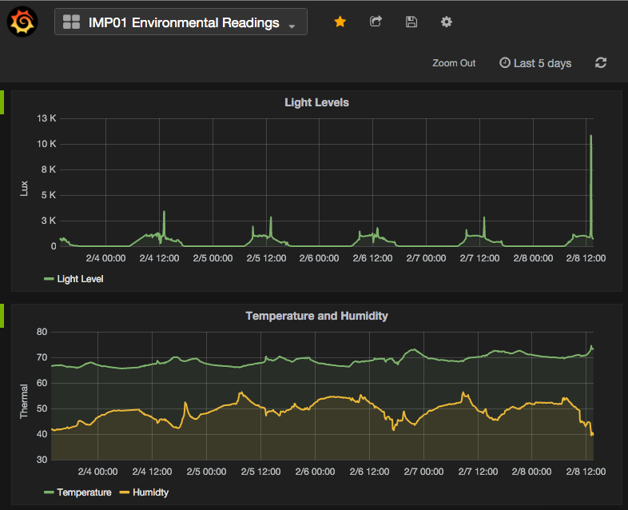Screen dimensions: 628x510
Task: Expand the second row's green handle
Action: pos(2,316)
